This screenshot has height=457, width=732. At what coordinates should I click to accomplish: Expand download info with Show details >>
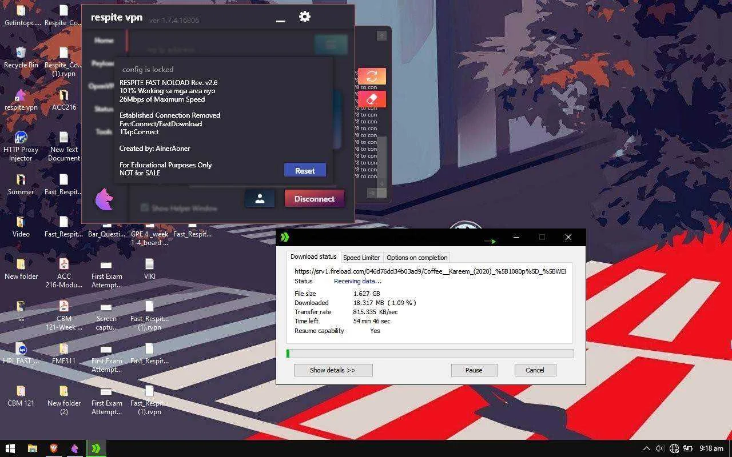pyautogui.click(x=333, y=370)
